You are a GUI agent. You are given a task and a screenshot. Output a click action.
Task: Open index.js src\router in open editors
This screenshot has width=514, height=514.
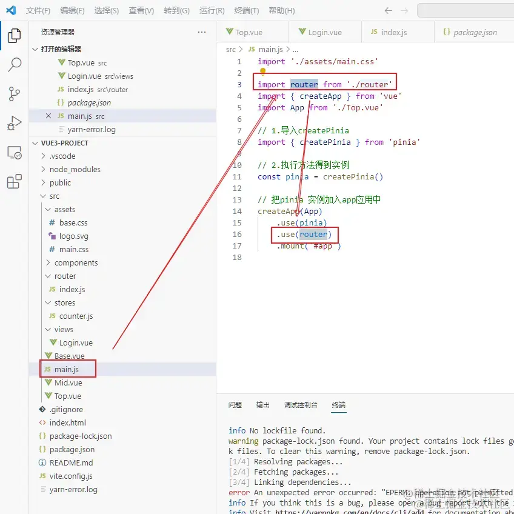tap(122, 90)
